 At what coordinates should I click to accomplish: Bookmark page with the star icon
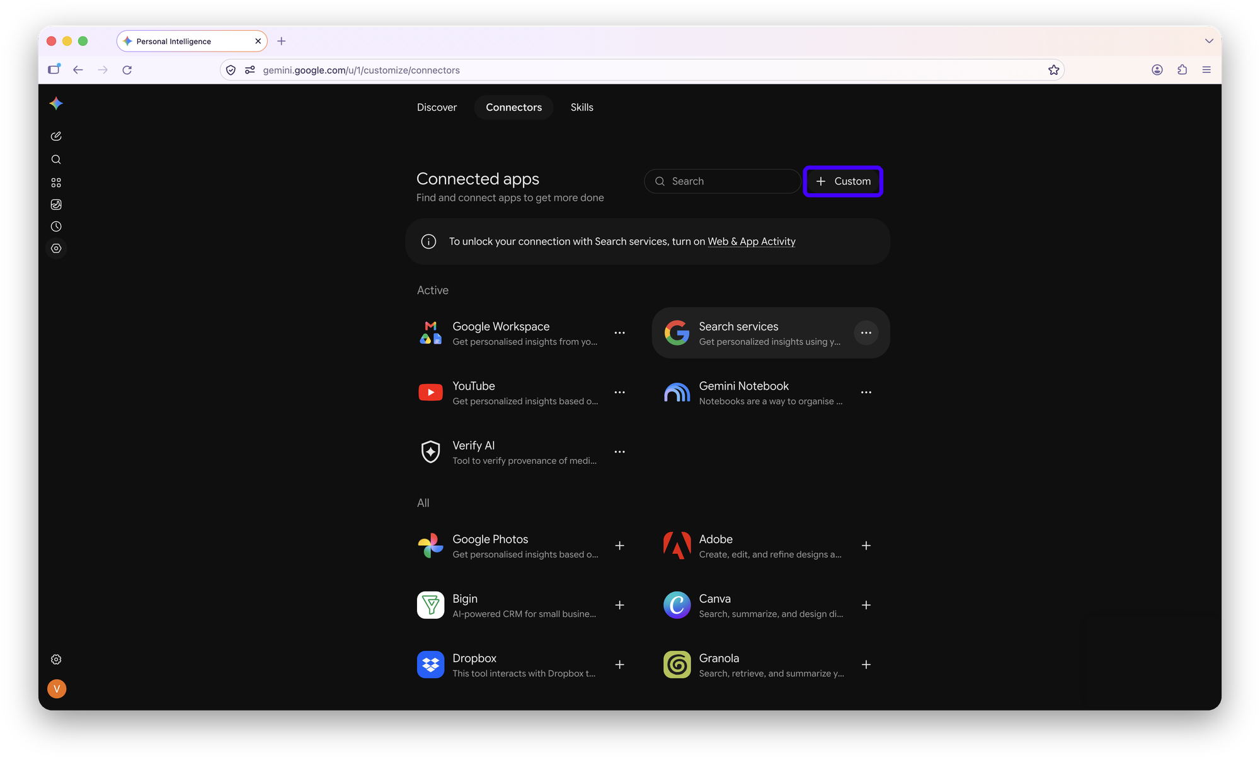coord(1053,70)
